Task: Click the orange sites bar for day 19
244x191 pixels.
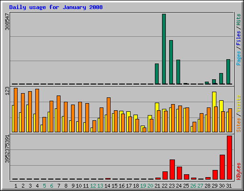Action: pos(144,130)
